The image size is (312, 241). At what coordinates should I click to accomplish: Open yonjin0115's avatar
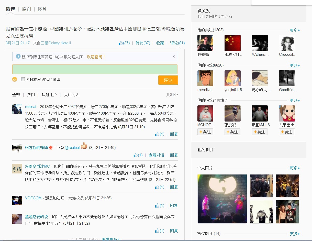232,78
